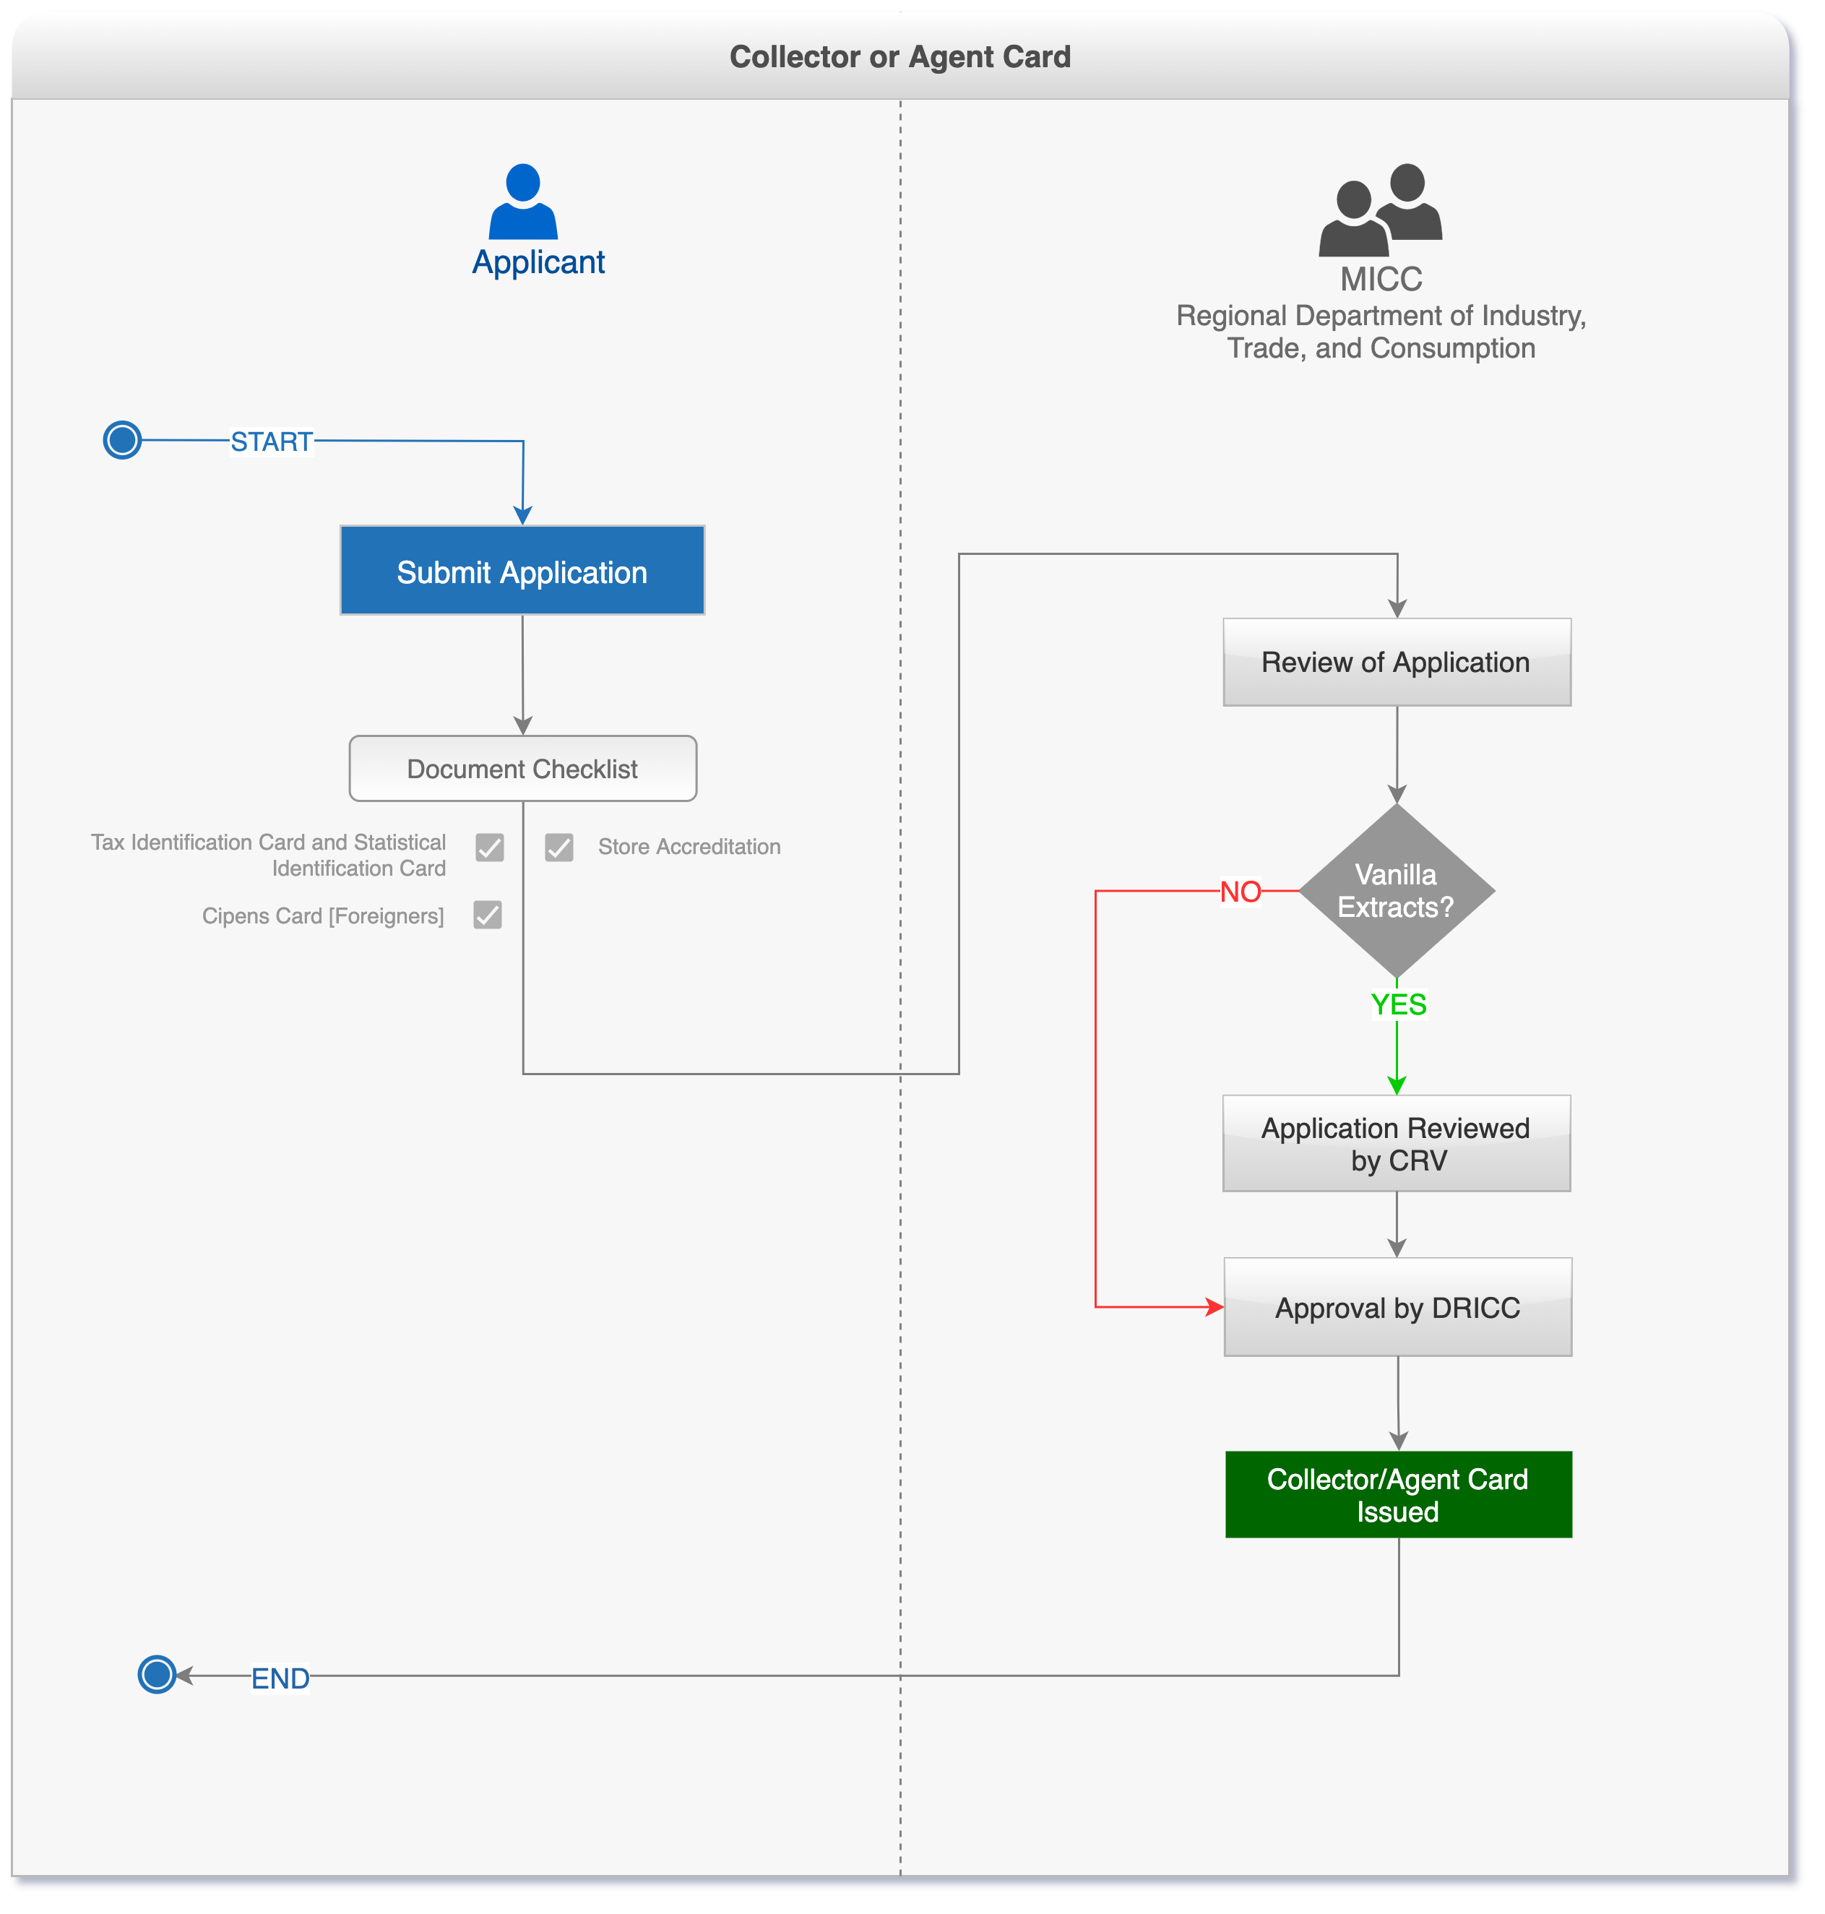This screenshot has width=1825, height=1914.
Task: Click the Approval by DRICC box
Action: [1397, 1307]
